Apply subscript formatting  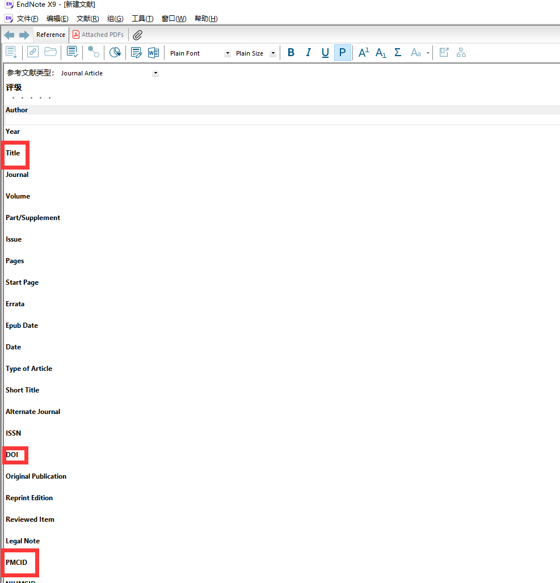[380, 53]
